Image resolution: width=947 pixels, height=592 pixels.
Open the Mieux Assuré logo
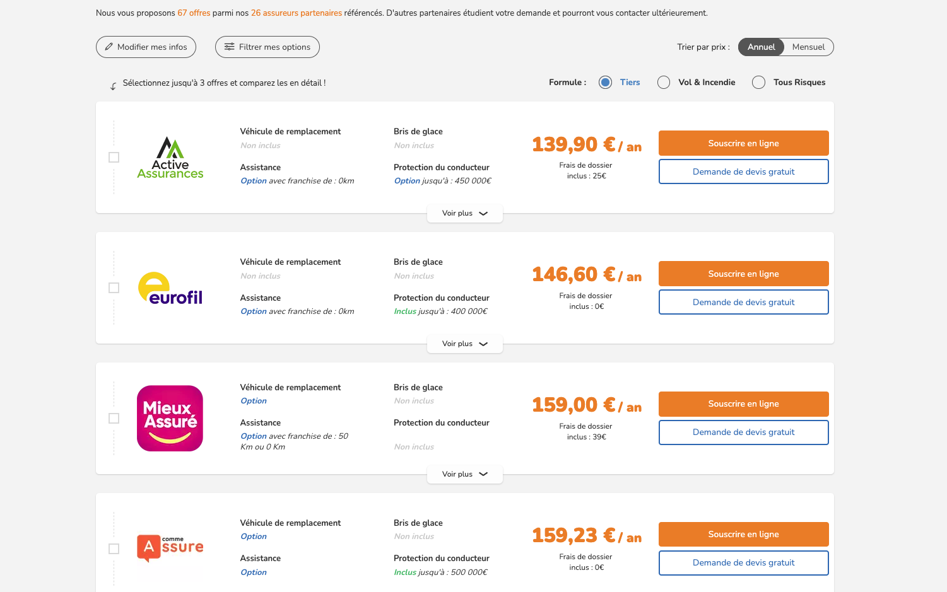click(x=170, y=418)
